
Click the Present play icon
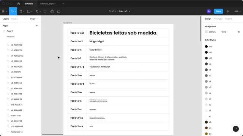228,11
